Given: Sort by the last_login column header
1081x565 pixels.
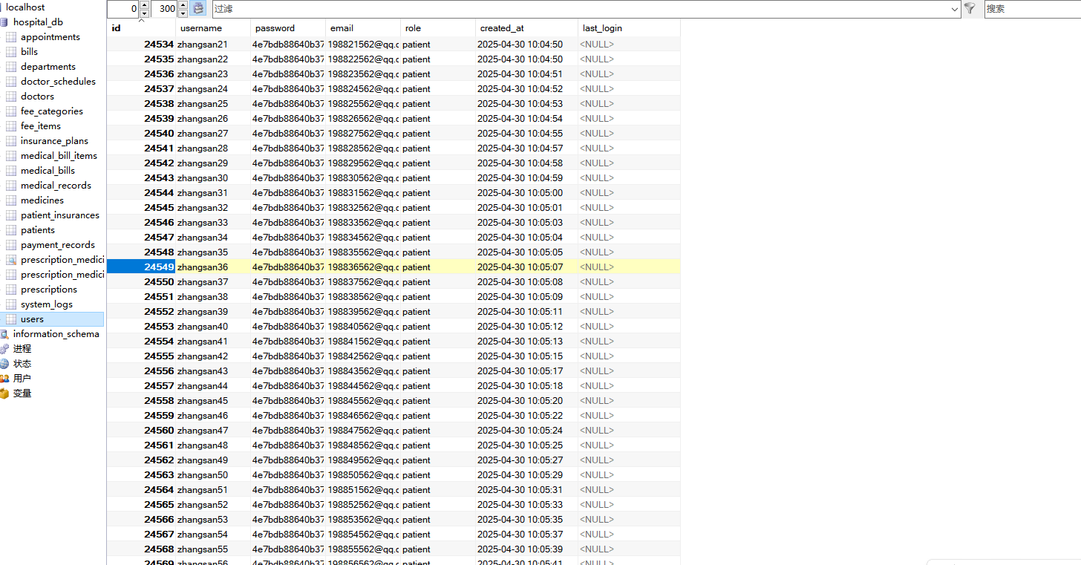Looking at the screenshot, I should tap(629, 28).
